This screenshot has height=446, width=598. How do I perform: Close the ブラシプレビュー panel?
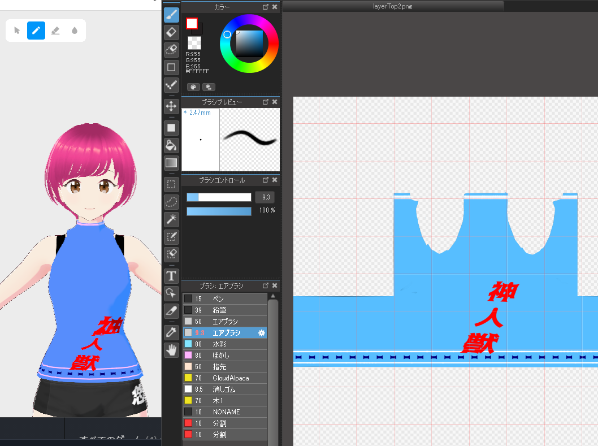click(x=275, y=102)
